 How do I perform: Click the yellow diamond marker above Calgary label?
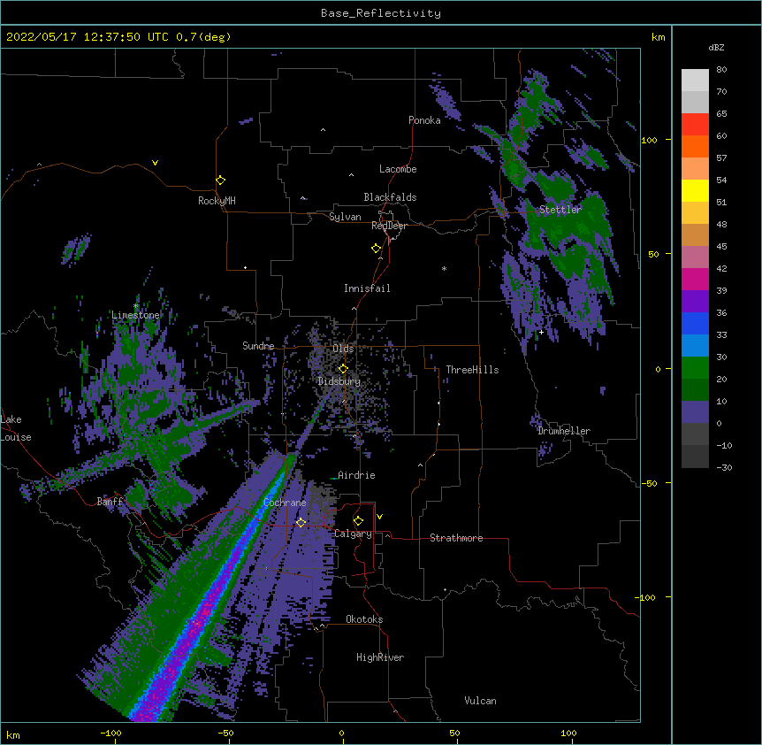pos(358,521)
